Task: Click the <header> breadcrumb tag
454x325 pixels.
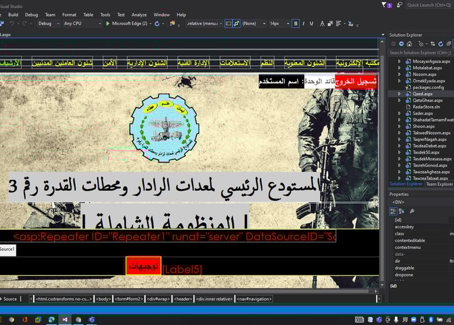Action: (x=183, y=299)
